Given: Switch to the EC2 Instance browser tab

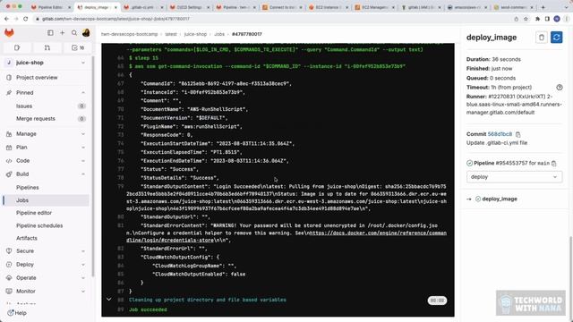Looking at the screenshot, I should pyautogui.click(x=329, y=7).
